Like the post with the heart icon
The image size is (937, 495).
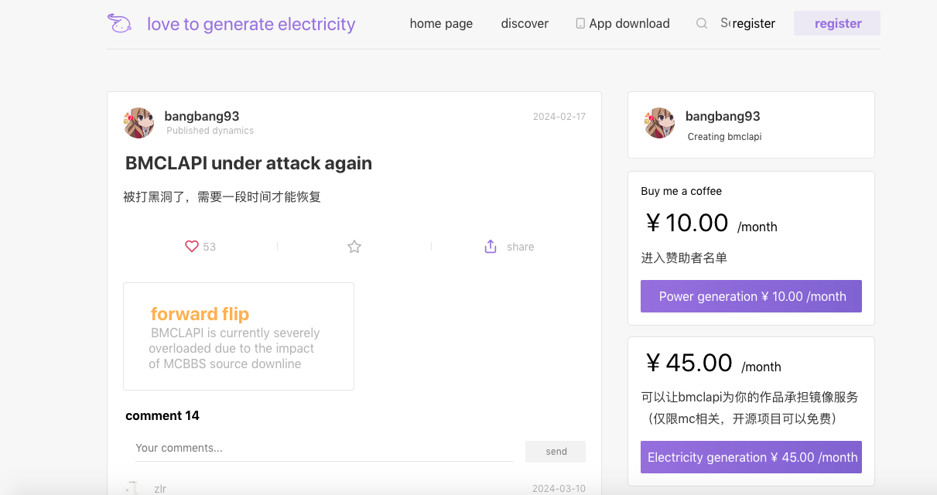click(x=192, y=247)
